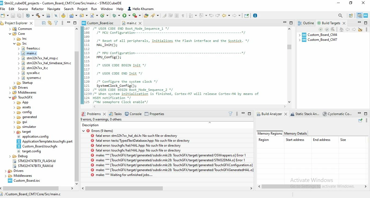Click the export icon in Build Analyzer
370x198 pixels.
[360, 120]
